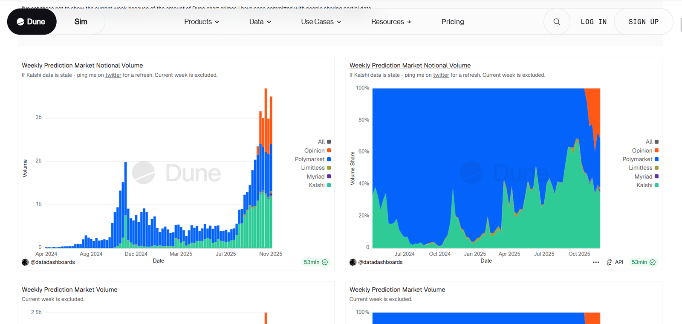Toggle Kalshi series in right chart legend
Image resolution: width=682 pixels, height=324 pixels.
[644, 185]
